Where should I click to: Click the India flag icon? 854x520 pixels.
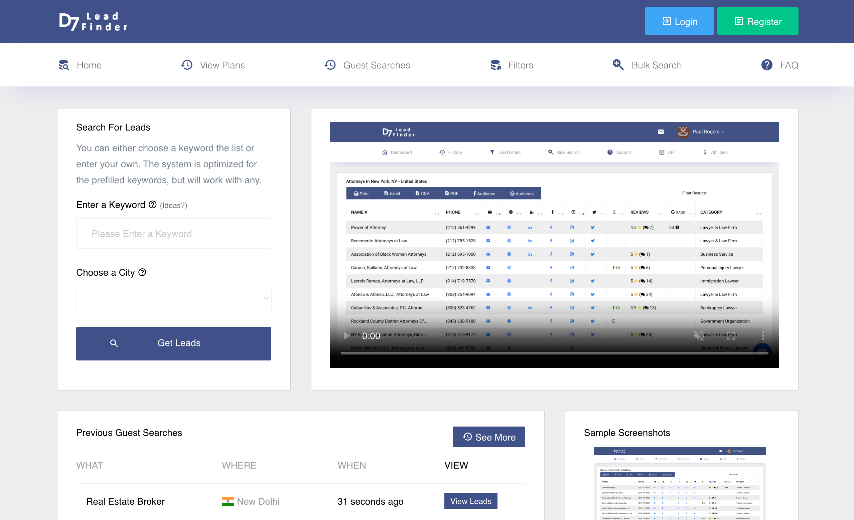tap(228, 501)
